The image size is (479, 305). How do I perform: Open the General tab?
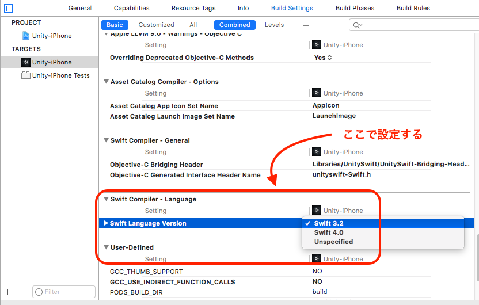click(80, 8)
